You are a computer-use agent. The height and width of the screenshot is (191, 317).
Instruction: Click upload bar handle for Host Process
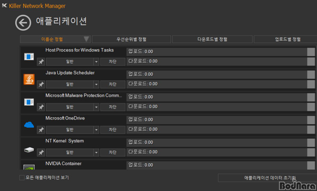pos(311,52)
